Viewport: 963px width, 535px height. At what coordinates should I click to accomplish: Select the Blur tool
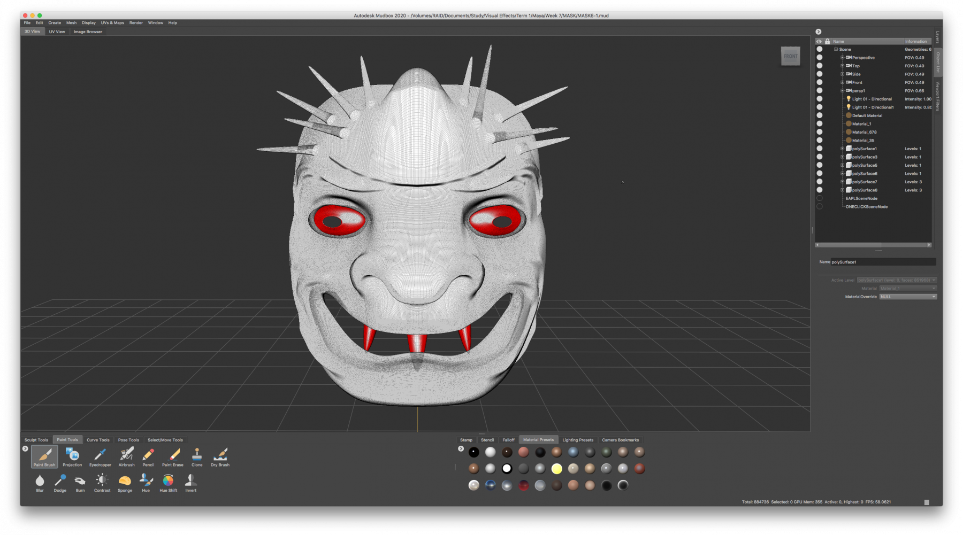point(40,483)
